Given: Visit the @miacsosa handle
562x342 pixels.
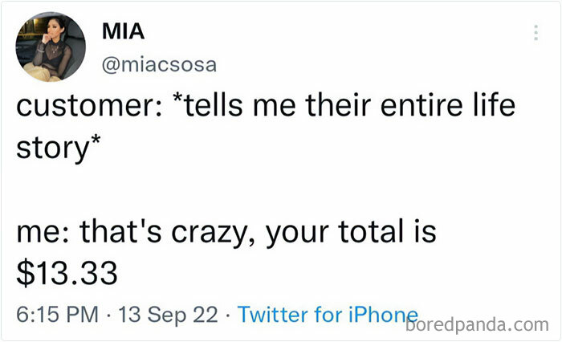Looking at the screenshot, I should click(160, 65).
